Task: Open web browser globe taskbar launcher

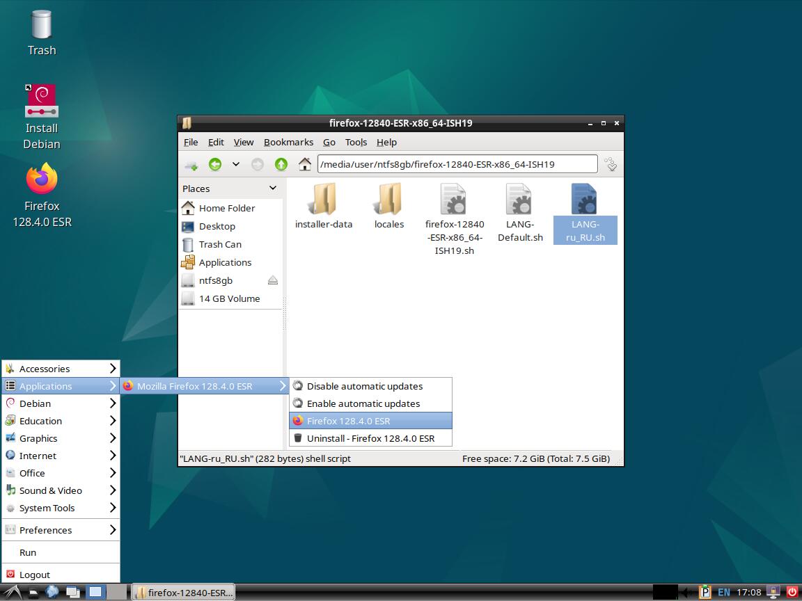Action: (52, 593)
